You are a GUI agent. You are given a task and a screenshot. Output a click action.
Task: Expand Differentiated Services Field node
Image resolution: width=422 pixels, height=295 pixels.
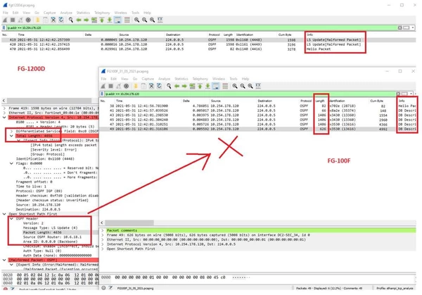click(x=11, y=131)
